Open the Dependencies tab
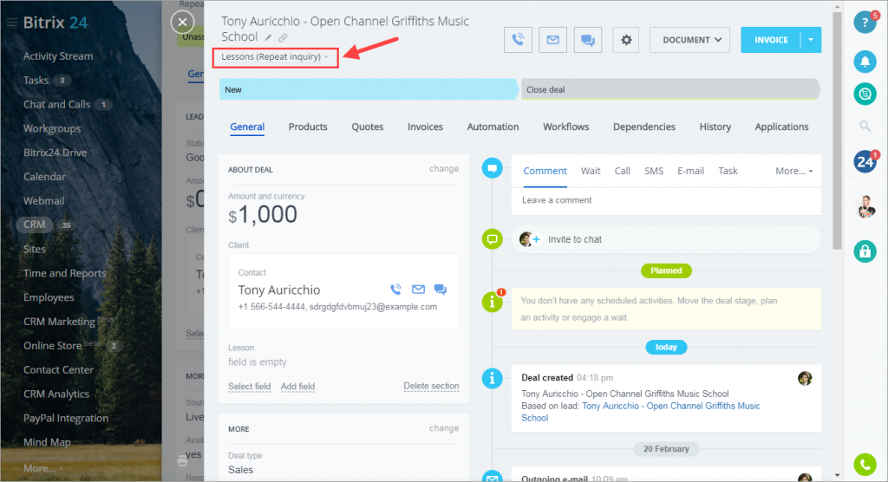888x482 pixels. [644, 127]
